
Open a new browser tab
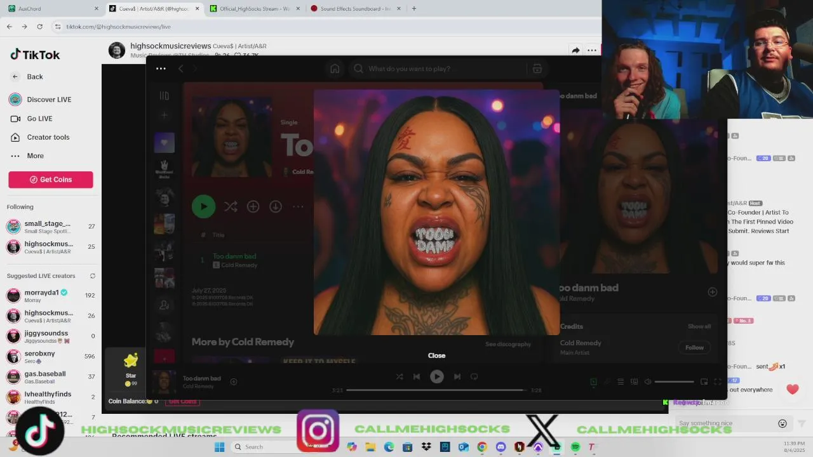414,9
